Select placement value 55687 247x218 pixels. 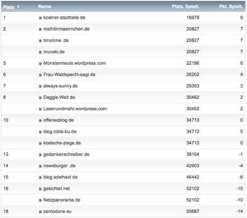[193, 212]
